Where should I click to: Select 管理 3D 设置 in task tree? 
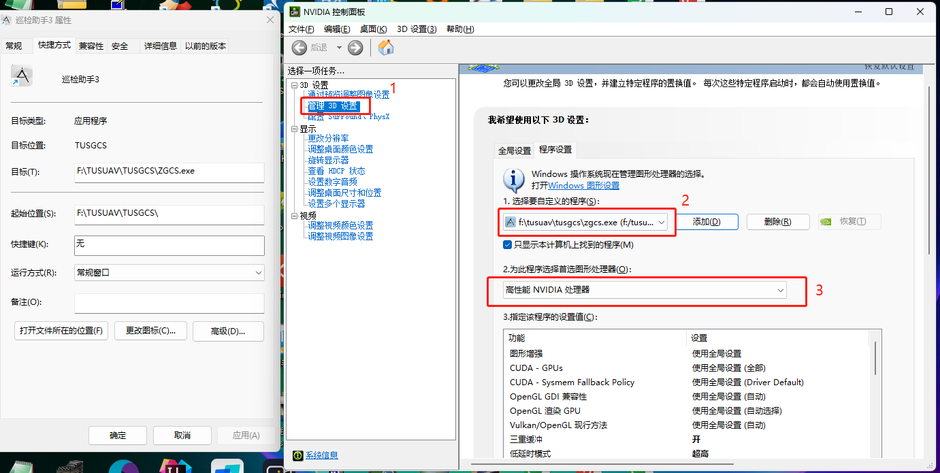coord(332,106)
